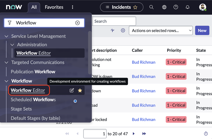Clear the Workflow filter text
Screen dimensions: 212x139
point(77,23)
